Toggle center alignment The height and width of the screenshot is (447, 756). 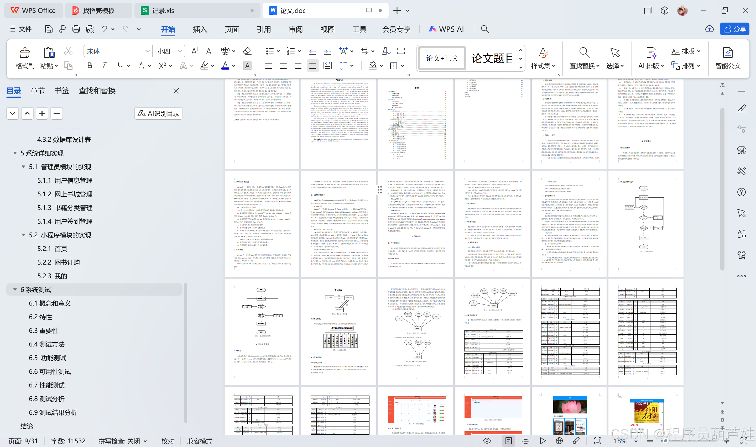(x=283, y=65)
